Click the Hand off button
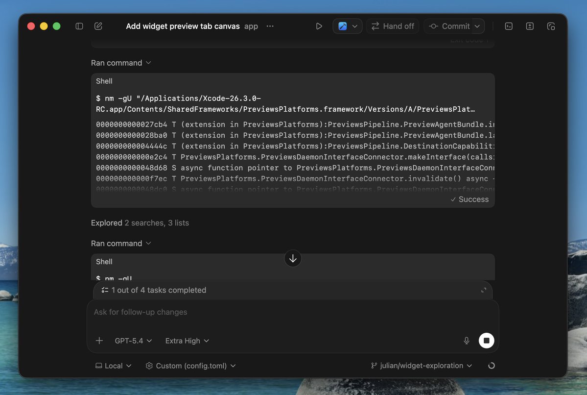Viewport: 587px width, 395px height. click(392, 26)
